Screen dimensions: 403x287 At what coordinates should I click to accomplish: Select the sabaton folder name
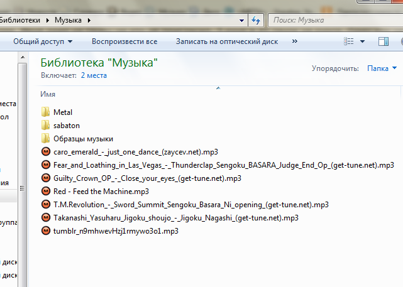pyautogui.click(x=67, y=126)
